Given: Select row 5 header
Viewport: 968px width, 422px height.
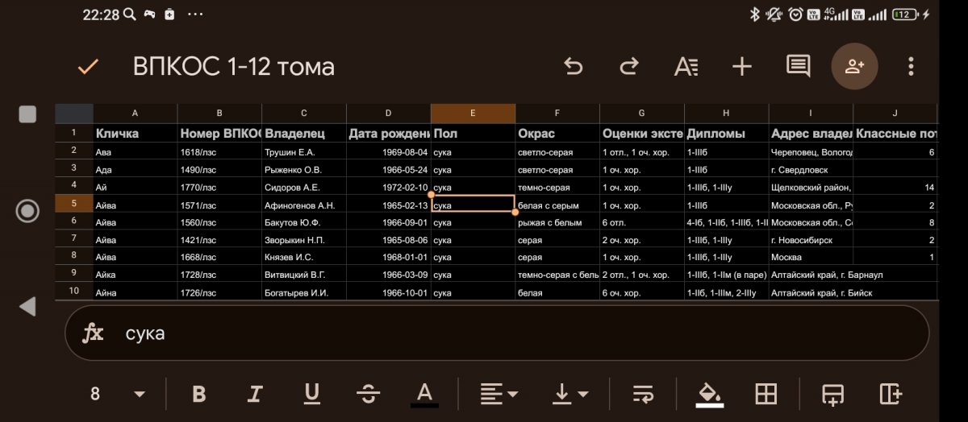Looking at the screenshot, I should (x=73, y=205).
